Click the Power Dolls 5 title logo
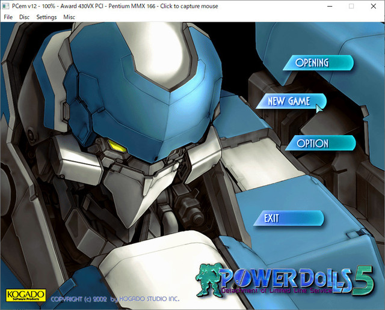Image resolution: width=385 pixels, height=310 pixels. 285,280
